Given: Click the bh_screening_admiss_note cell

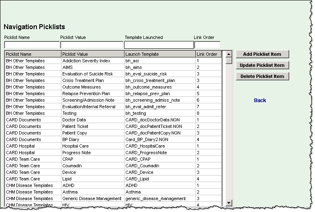Looking at the screenshot, I should point(160,100).
